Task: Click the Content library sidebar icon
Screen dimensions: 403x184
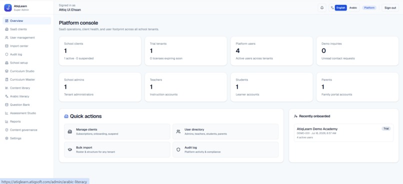Action: click(6, 88)
